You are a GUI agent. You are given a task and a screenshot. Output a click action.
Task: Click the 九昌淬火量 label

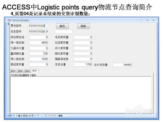(17, 48)
